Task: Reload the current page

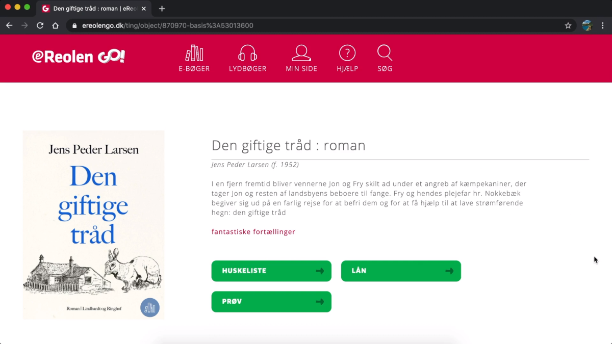Action: coord(40,25)
